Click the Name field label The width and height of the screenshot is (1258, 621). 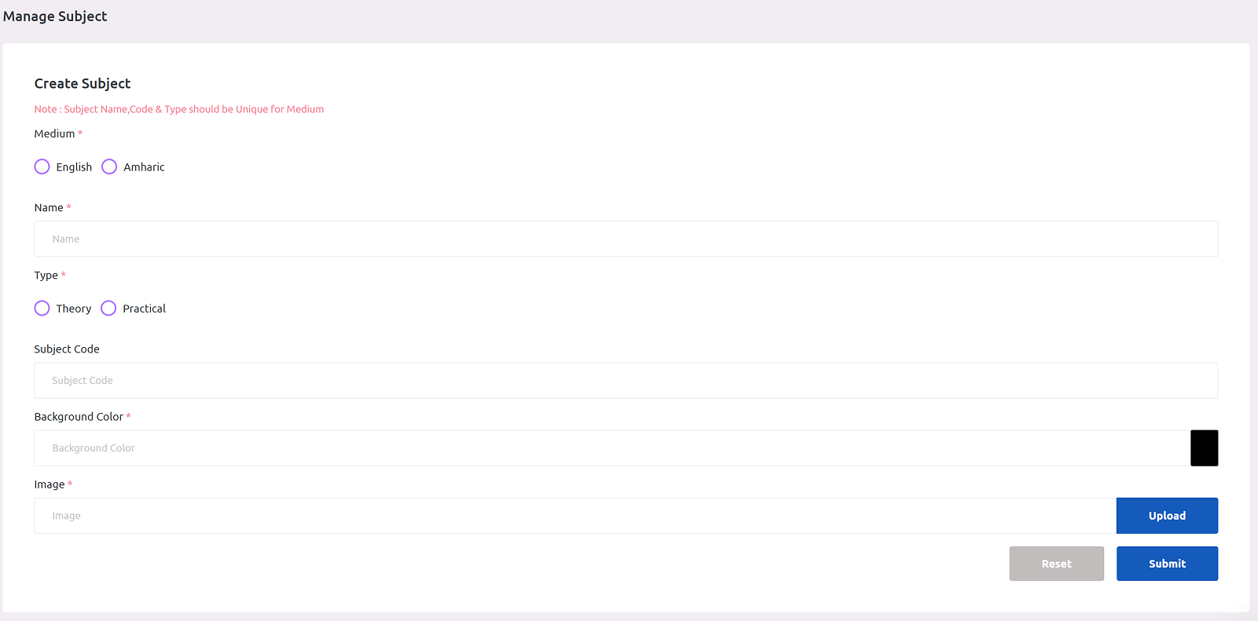coord(49,208)
